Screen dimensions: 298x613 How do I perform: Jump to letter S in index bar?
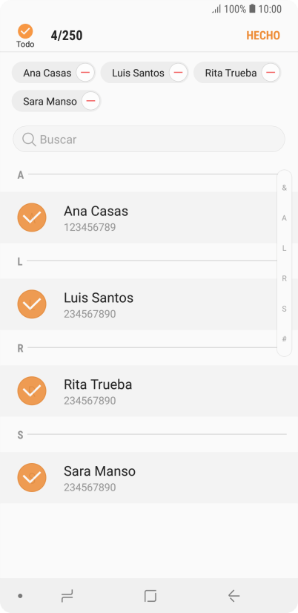(x=285, y=309)
